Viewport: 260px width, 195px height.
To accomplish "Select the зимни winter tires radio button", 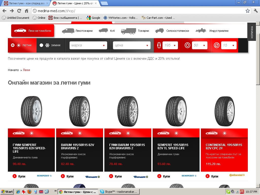I will pos(41,45).
